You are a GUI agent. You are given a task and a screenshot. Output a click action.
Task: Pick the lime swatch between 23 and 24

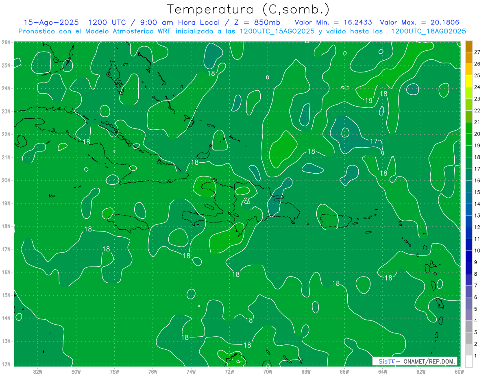tap(469, 93)
